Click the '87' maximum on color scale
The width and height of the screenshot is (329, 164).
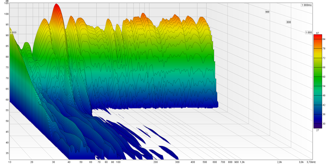coord(317,33)
